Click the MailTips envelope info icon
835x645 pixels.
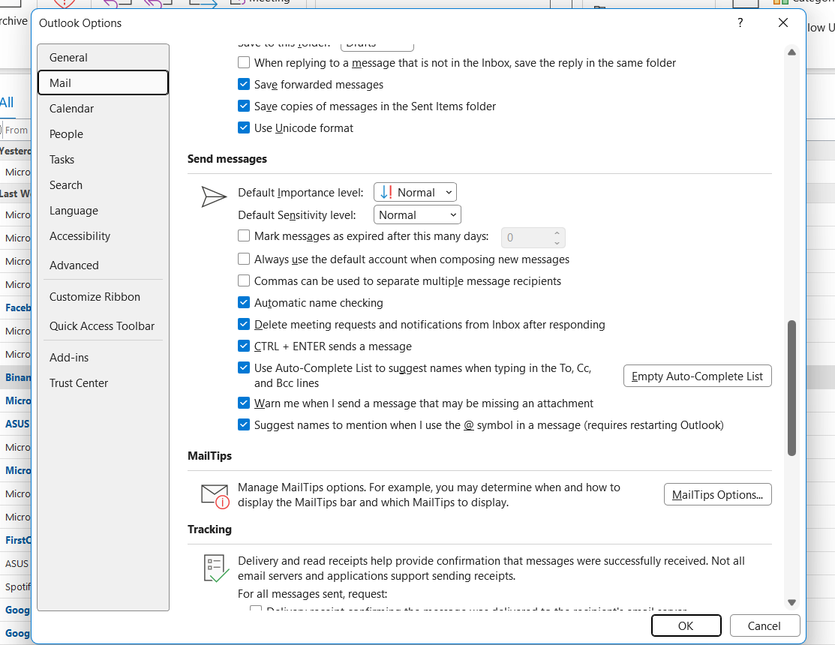click(215, 496)
